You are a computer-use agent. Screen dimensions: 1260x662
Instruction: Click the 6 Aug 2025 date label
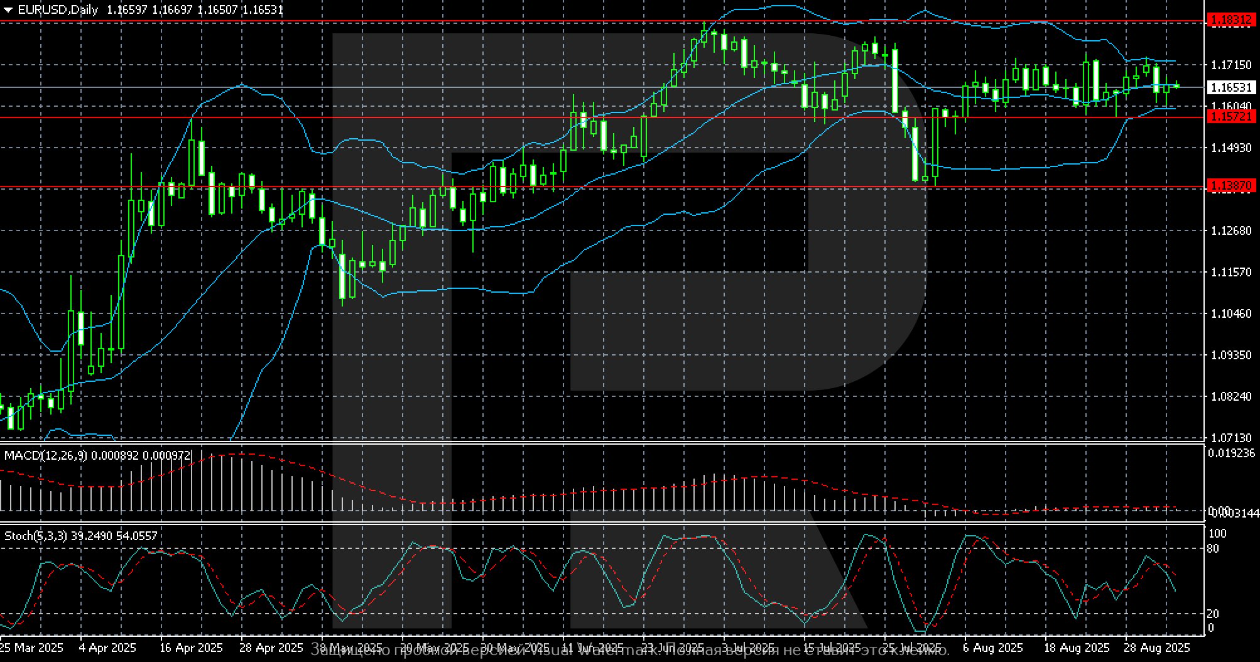[x=992, y=648]
